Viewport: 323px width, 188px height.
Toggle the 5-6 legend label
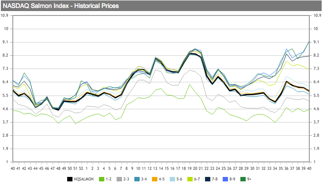[179, 179]
